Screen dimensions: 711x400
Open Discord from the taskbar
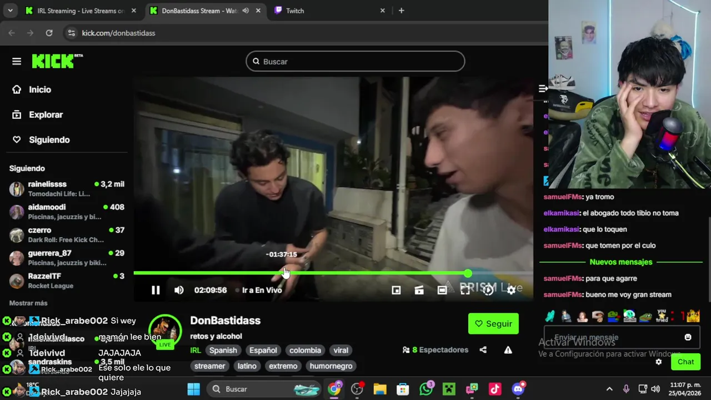[x=518, y=389]
